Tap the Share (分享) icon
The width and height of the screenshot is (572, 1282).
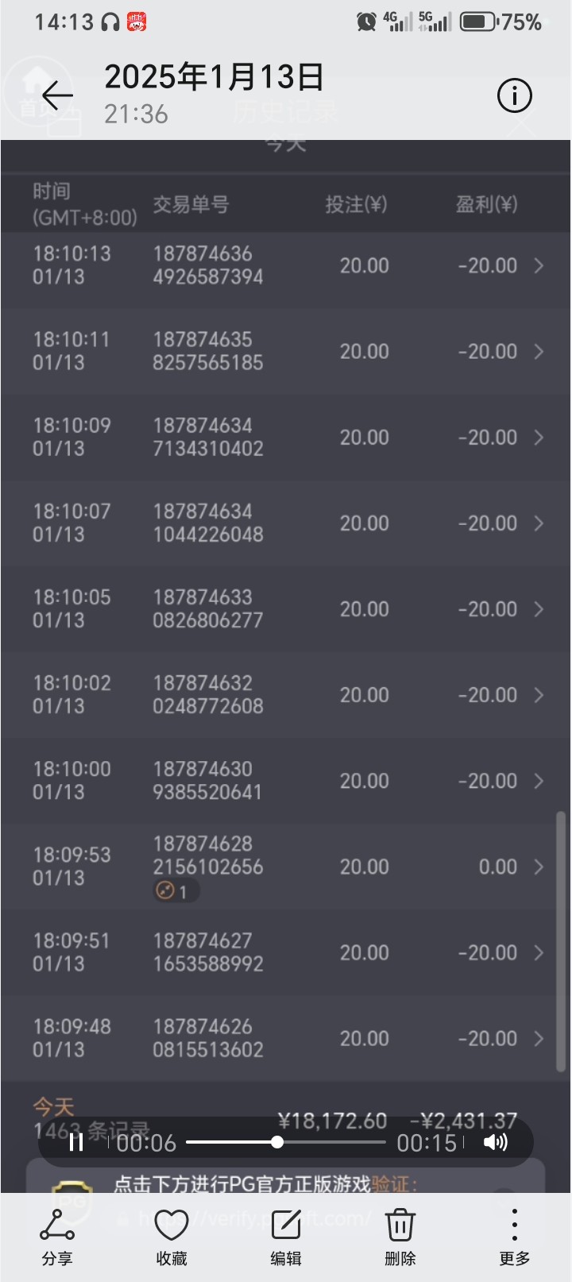pyautogui.click(x=57, y=1236)
